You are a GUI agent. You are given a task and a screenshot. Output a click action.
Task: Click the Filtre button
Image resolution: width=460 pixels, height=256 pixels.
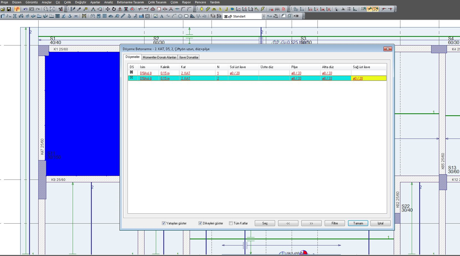[335, 223]
